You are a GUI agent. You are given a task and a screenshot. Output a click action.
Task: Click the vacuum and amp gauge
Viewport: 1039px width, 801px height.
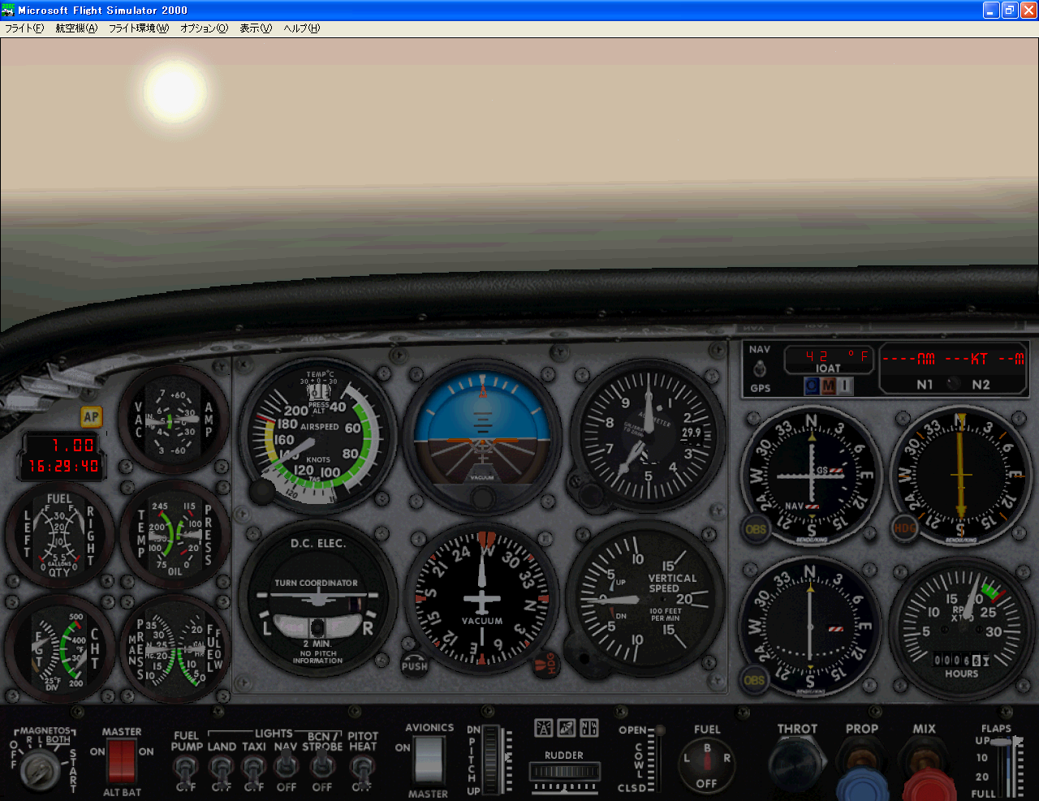click(174, 419)
